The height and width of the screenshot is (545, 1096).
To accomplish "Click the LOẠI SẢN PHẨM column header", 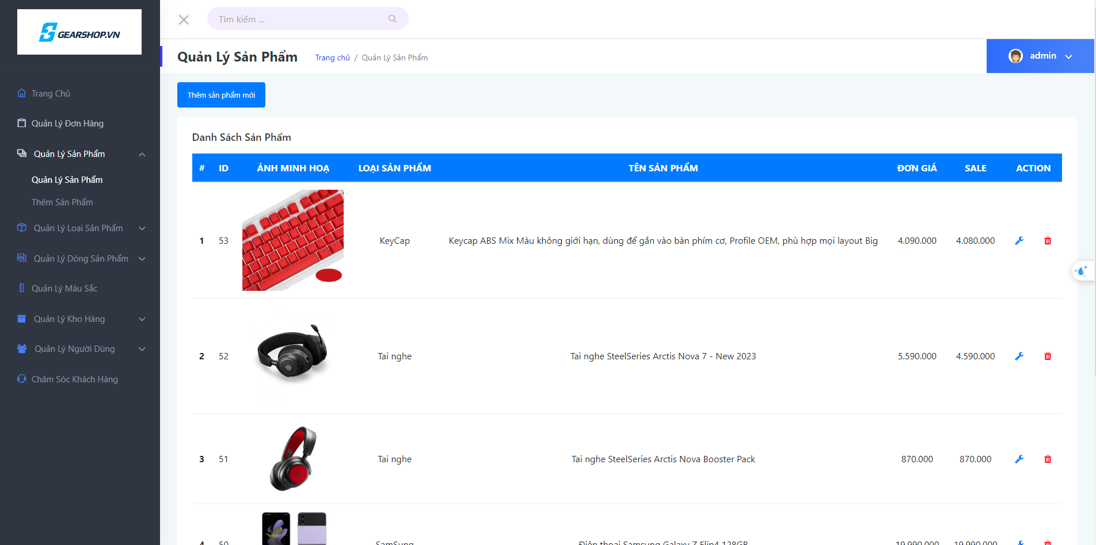I will pyautogui.click(x=395, y=168).
